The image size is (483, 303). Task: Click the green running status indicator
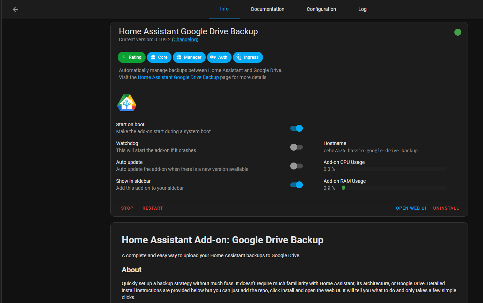[458, 32]
